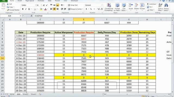
Task: Click AutoSum sigma icon
Action: pos(148,4)
